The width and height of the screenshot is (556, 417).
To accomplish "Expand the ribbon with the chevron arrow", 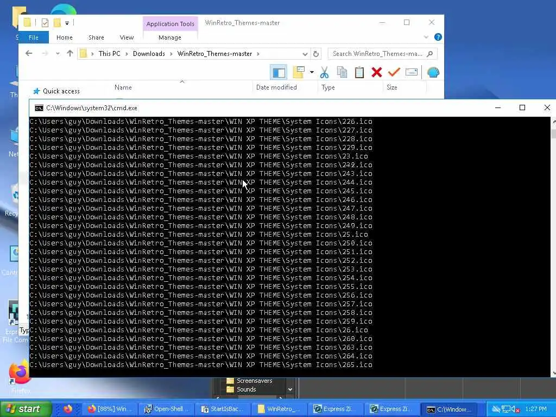I will point(426,37).
